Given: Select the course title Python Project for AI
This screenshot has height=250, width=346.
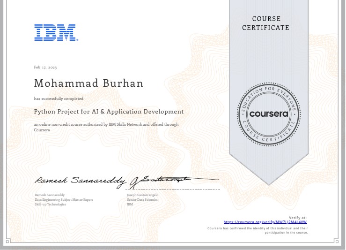Looking at the screenshot, I should [x=109, y=112].
